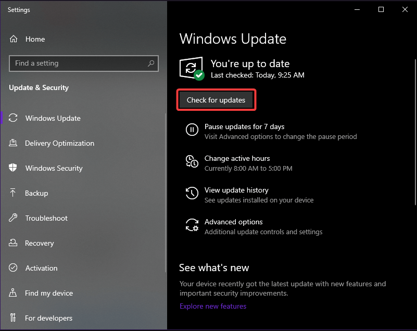Viewport: 417px width, 331px height.
Task: Close the Settings window
Action: tap(405, 9)
